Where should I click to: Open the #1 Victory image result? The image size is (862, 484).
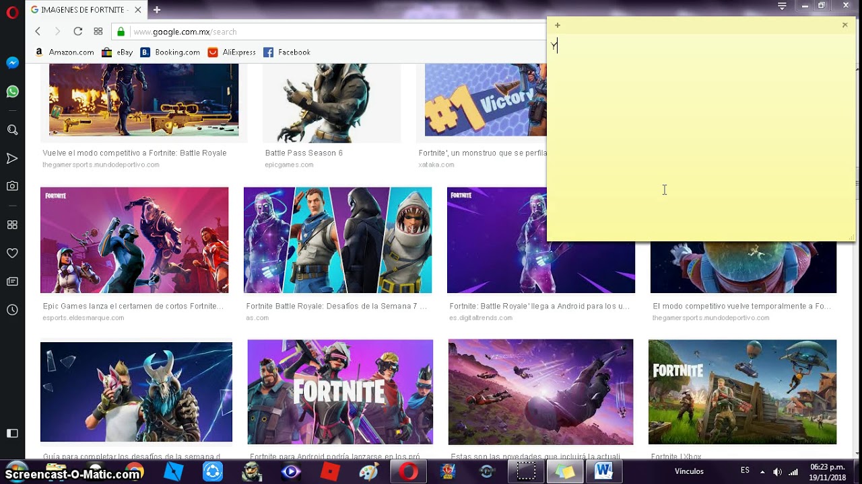click(486, 100)
